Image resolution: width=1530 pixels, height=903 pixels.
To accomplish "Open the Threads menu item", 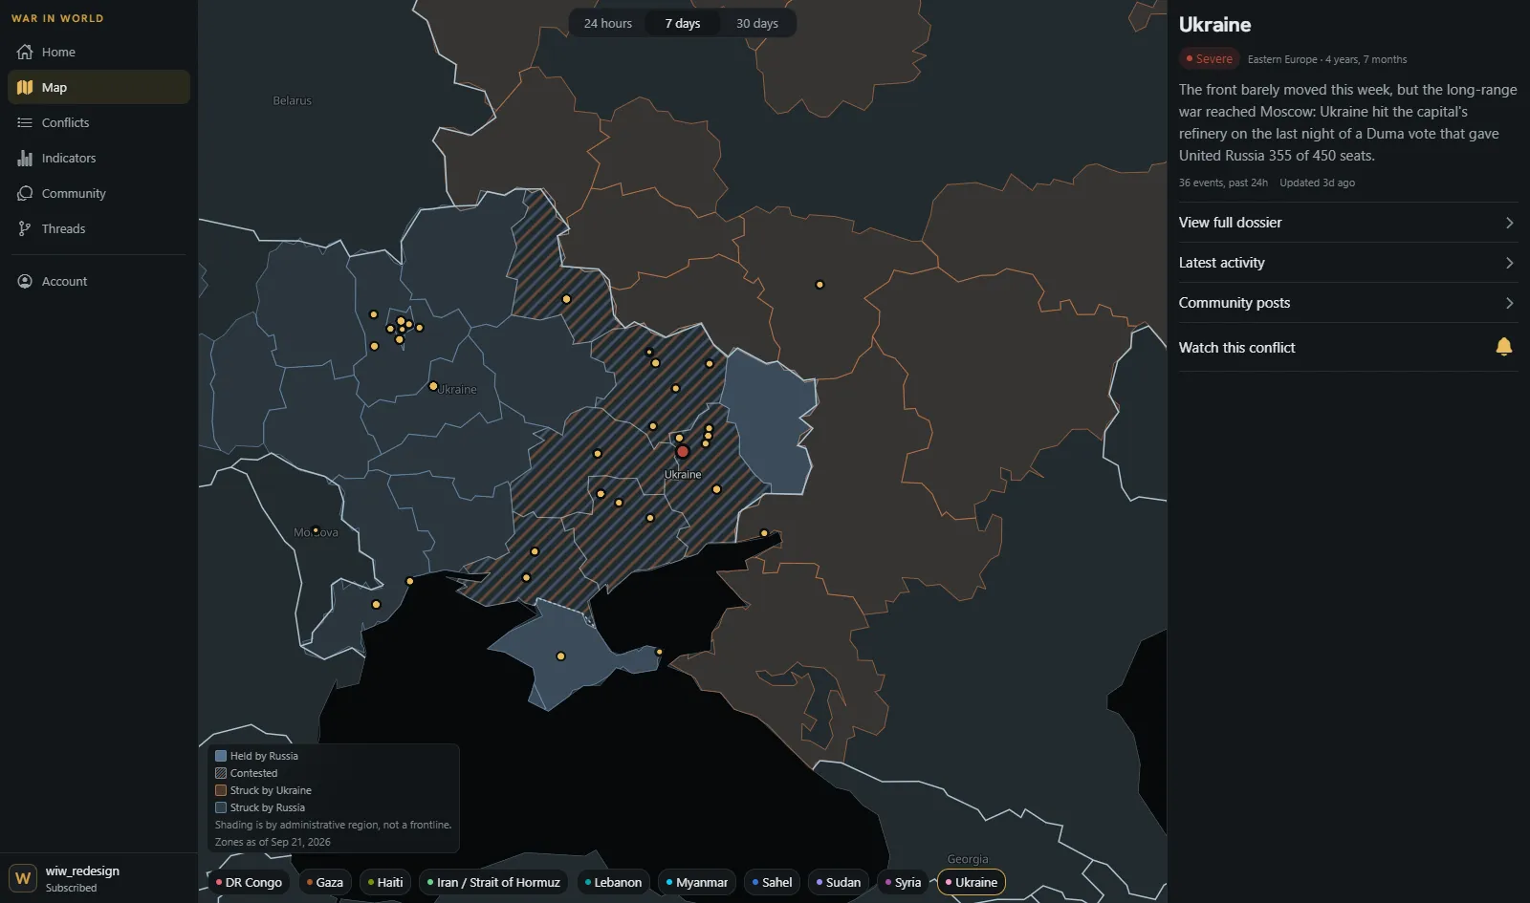I will (x=98, y=228).
